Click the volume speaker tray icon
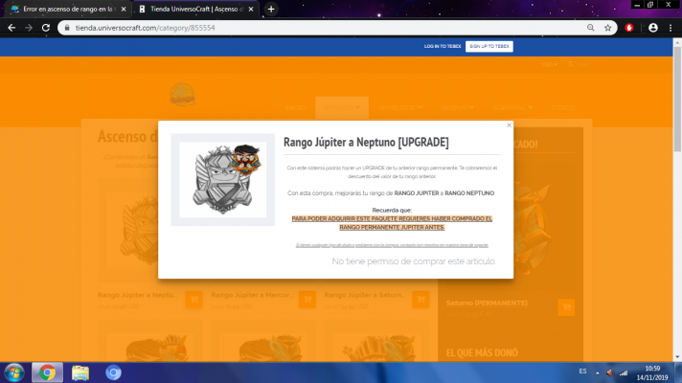The width and height of the screenshot is (682, 383). click(609, 372)
